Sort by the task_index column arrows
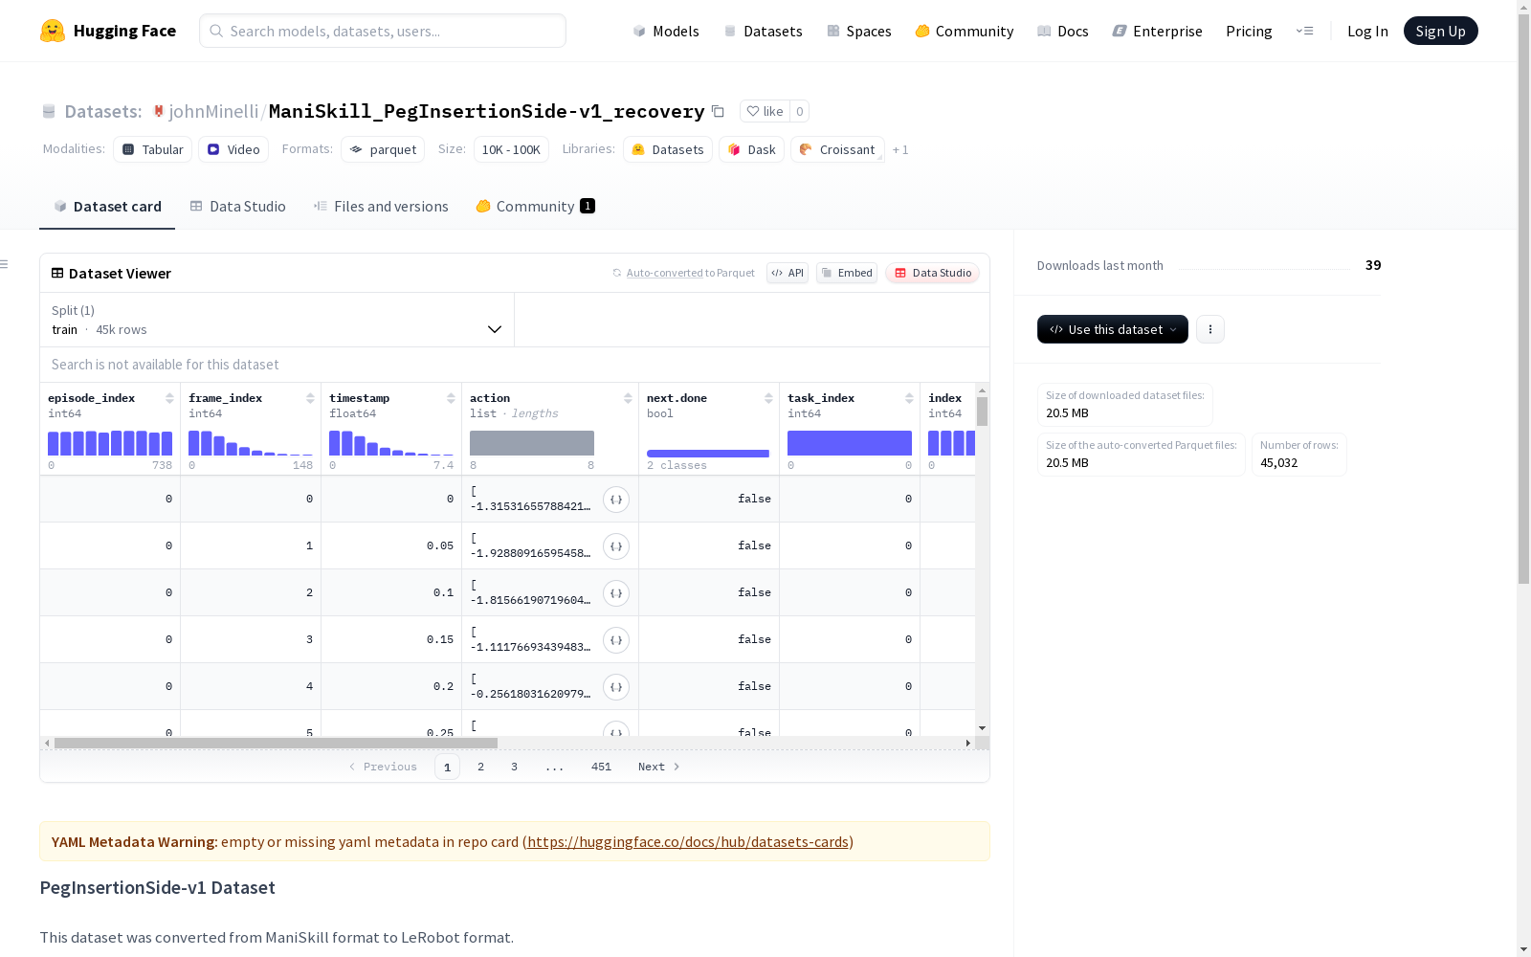The width and height of the screenshot is (1531, 957). coord(909,398)
